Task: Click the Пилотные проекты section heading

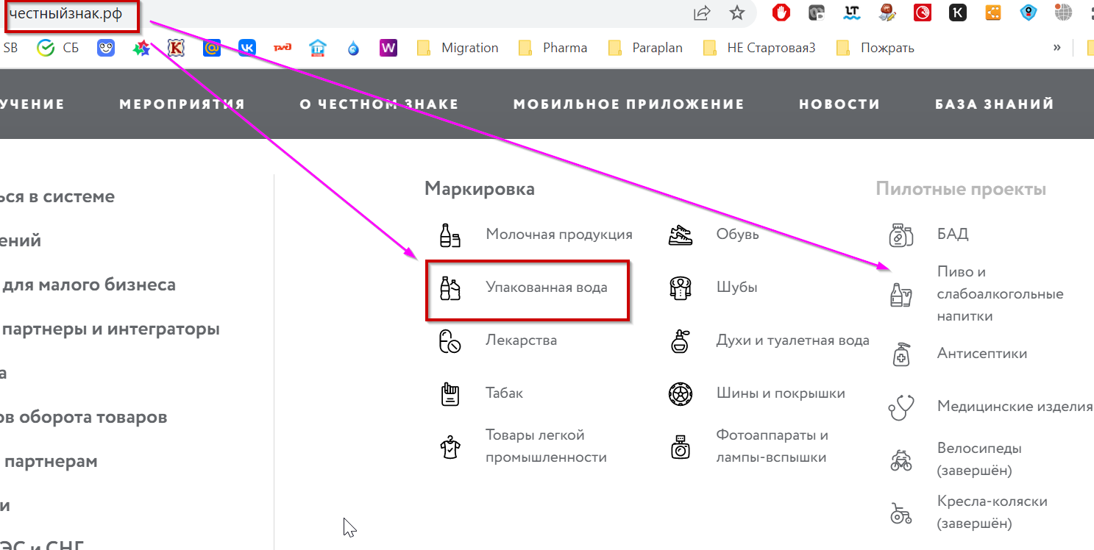Action: pyautogui.click(x=961, y=189)
